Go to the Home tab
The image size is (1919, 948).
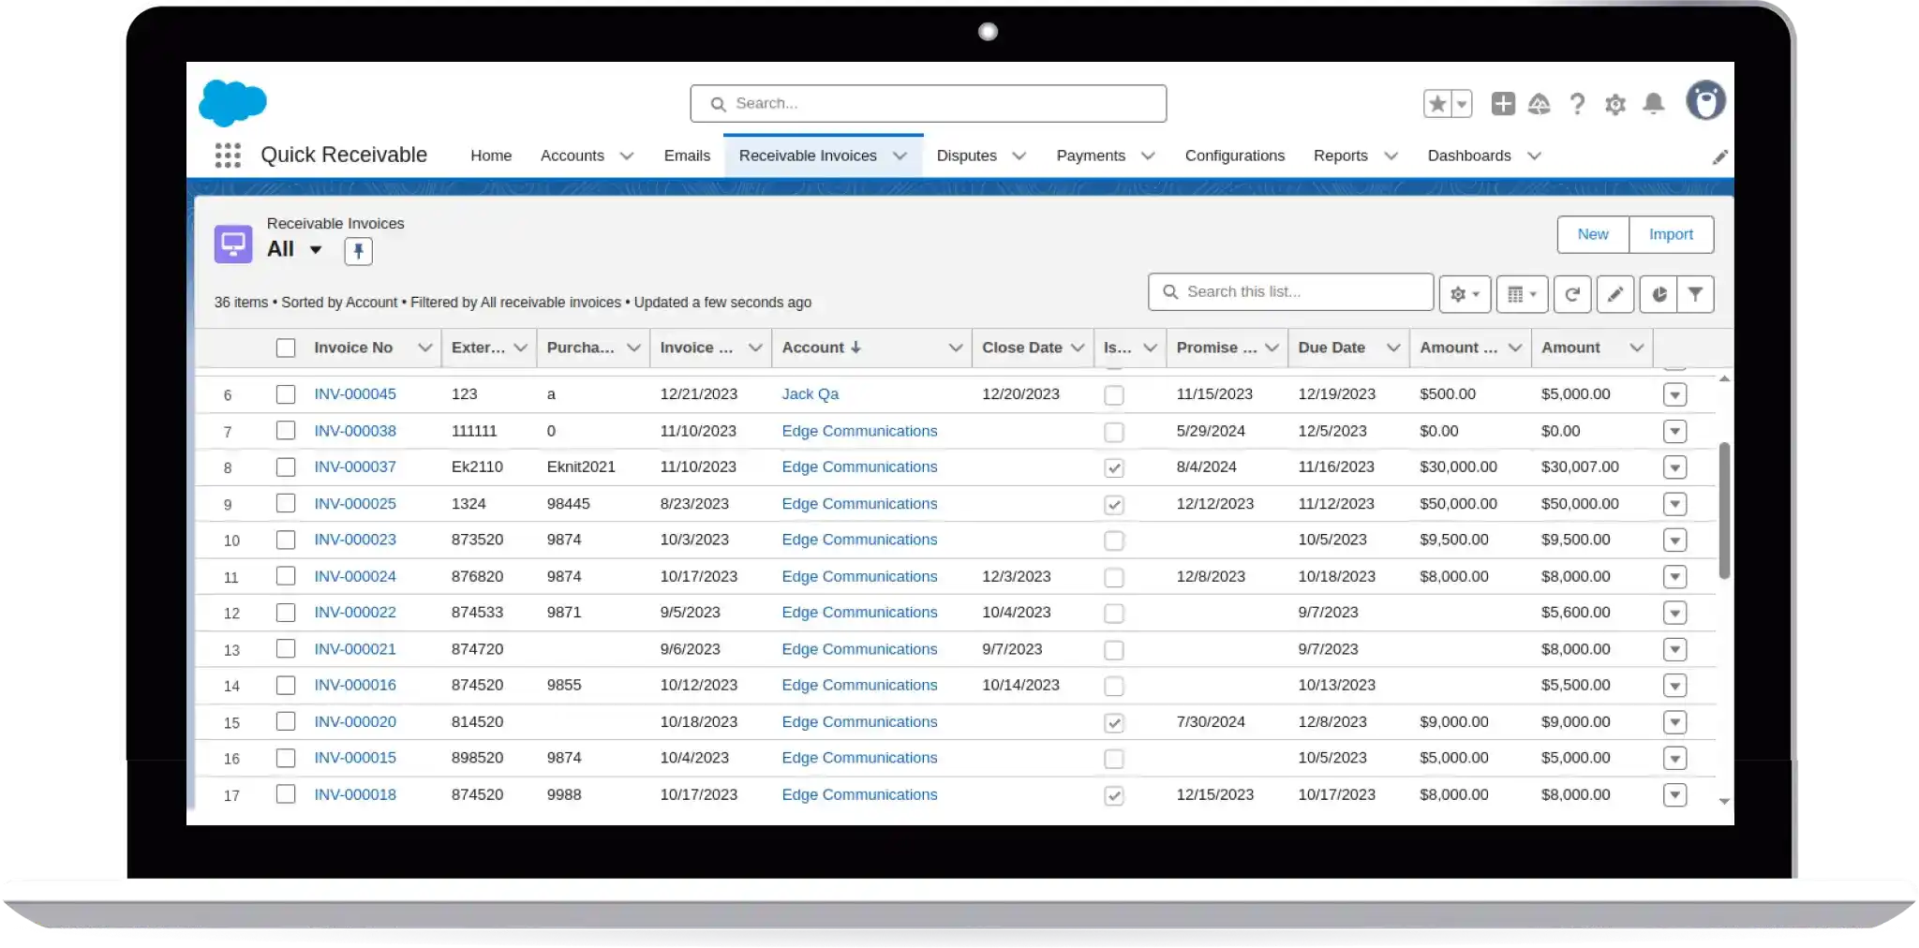[x=491, y=156]
